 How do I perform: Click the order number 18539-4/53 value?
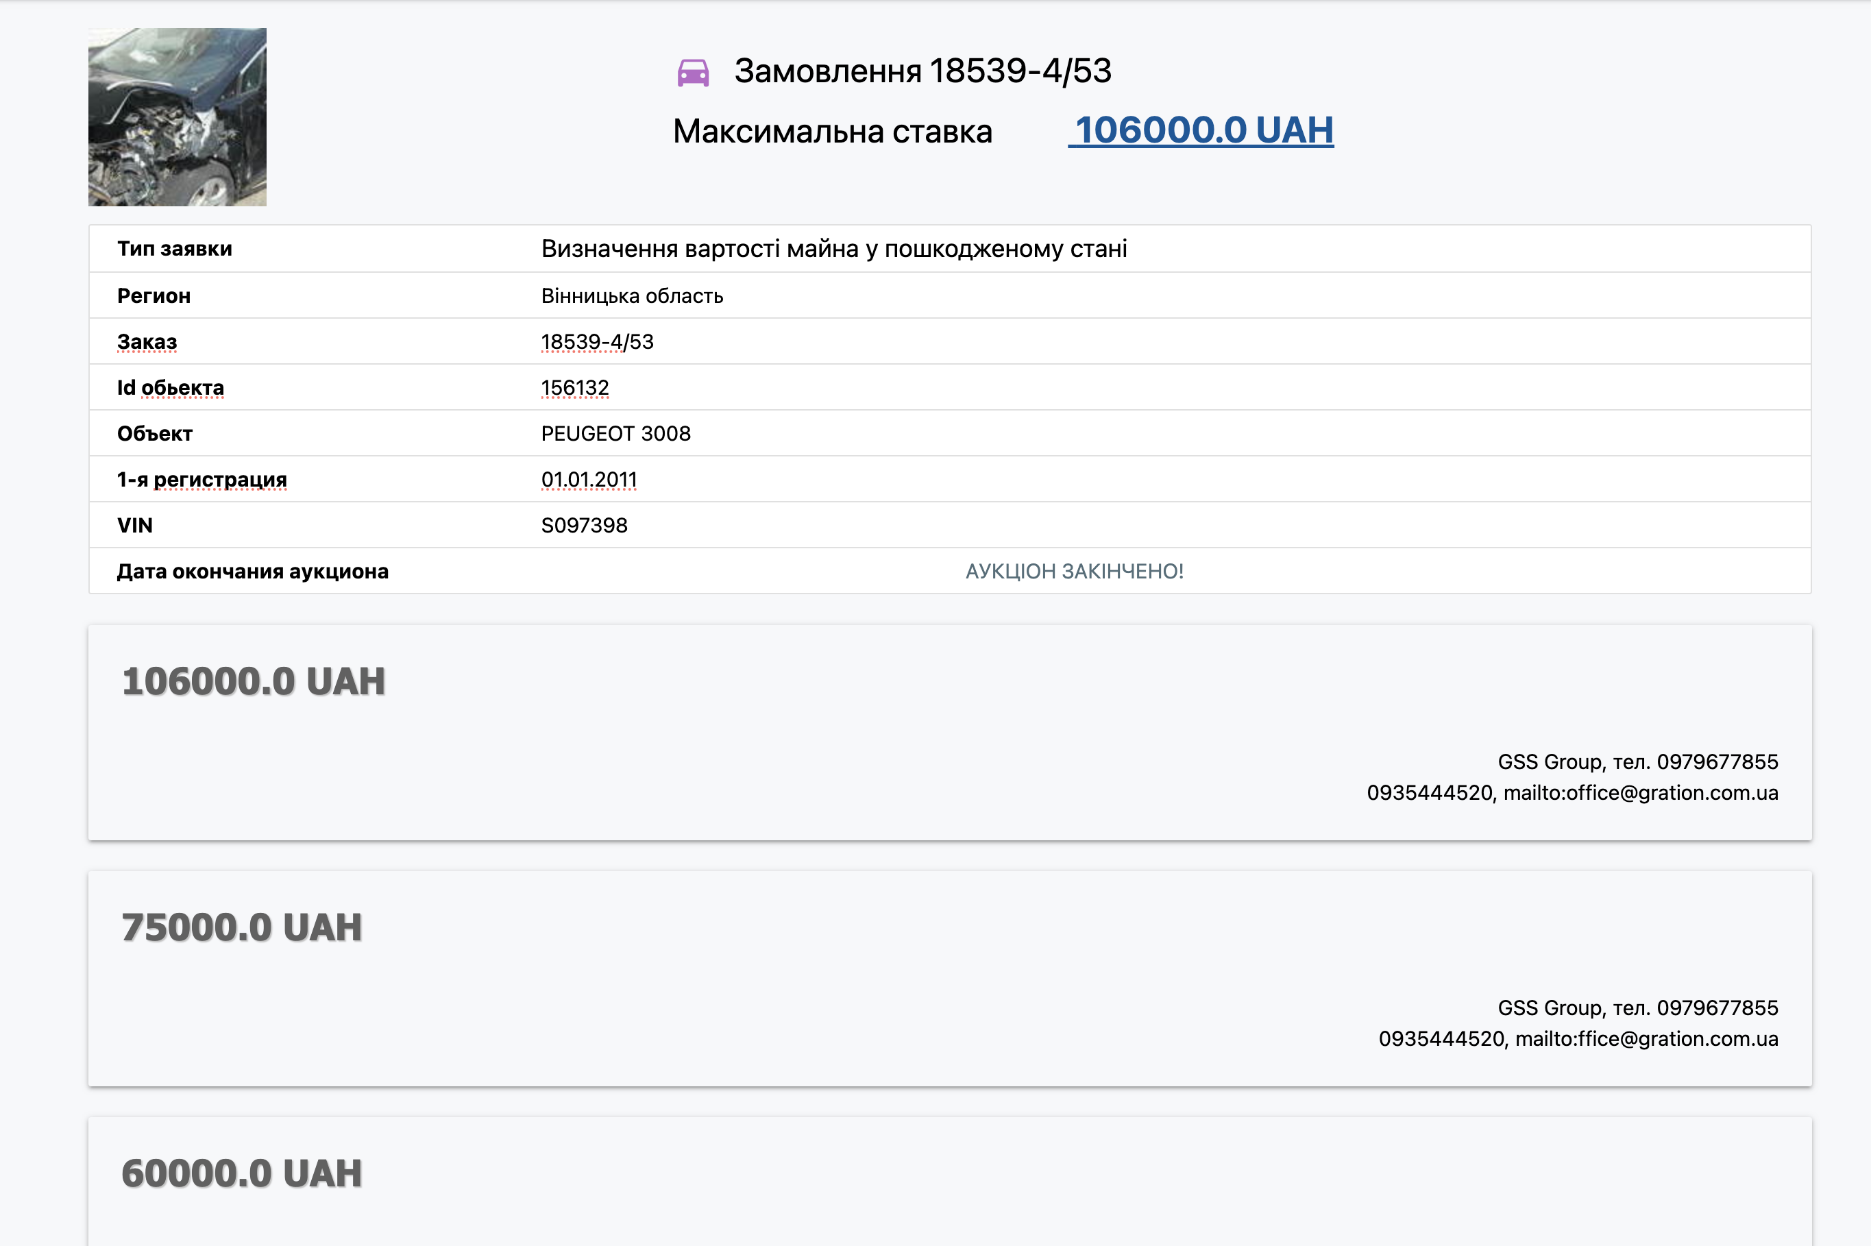pos(597,342)
